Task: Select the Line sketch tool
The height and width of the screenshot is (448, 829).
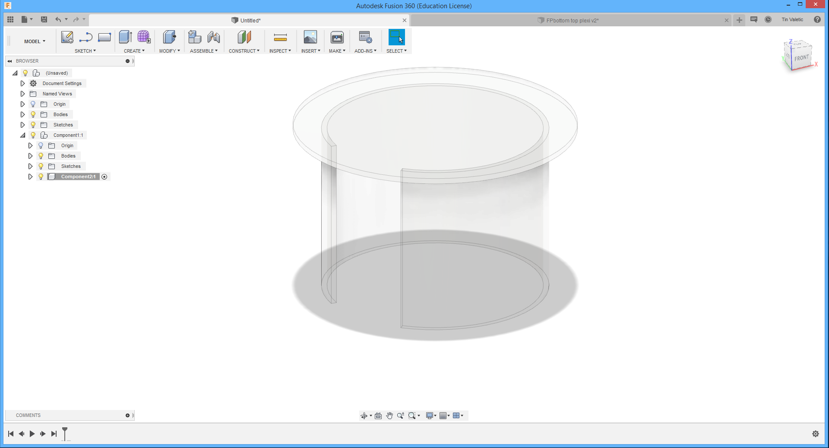Action: pos(85,38)
